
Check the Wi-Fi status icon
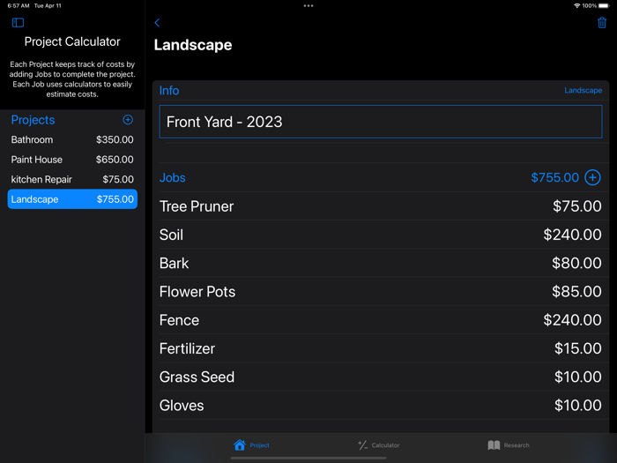pyautogui.click(x=576, y=6)
